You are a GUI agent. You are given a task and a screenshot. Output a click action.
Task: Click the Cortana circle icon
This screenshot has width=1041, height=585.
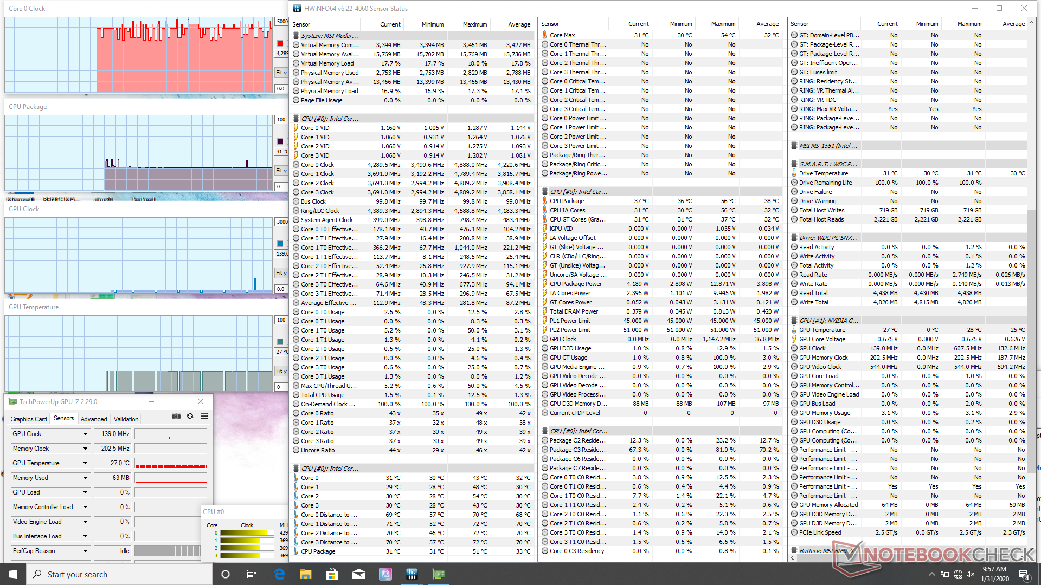226,574
